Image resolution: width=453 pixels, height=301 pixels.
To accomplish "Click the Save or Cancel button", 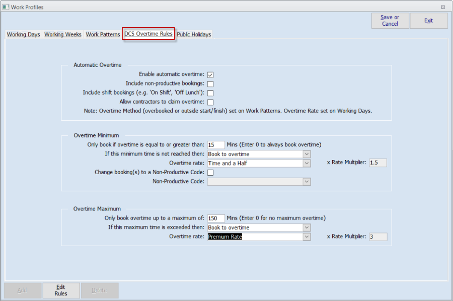I will pyautogui.click(x=390, y=21).
